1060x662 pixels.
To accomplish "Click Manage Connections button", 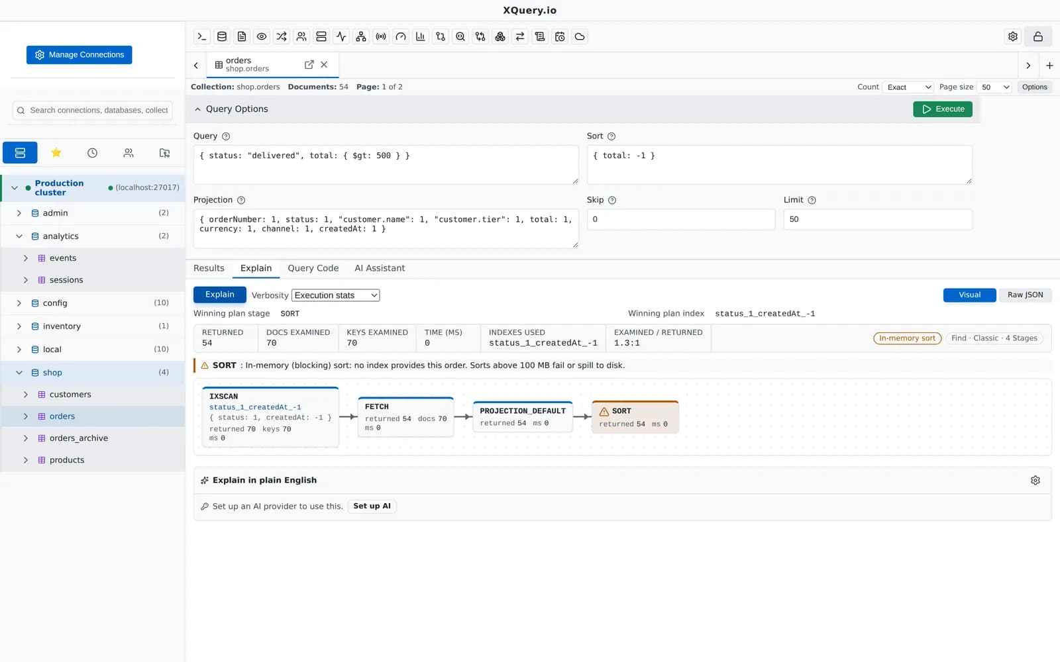I will [x=79, y=55].
